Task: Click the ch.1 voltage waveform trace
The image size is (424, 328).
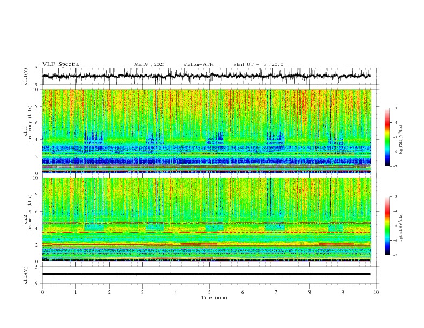Action: (206, 76)
